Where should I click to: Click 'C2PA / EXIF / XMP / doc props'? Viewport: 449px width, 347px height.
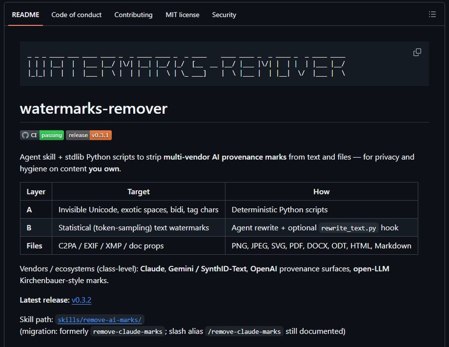point(111,246)
